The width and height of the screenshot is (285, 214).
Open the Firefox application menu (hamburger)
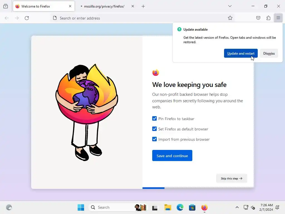pyautogui.click(x=278, y=18)
